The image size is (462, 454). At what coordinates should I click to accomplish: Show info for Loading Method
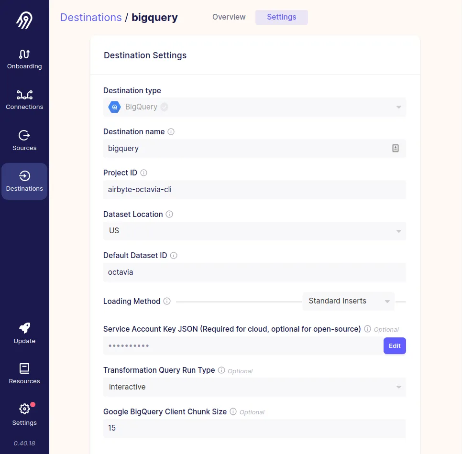point(167,301)
